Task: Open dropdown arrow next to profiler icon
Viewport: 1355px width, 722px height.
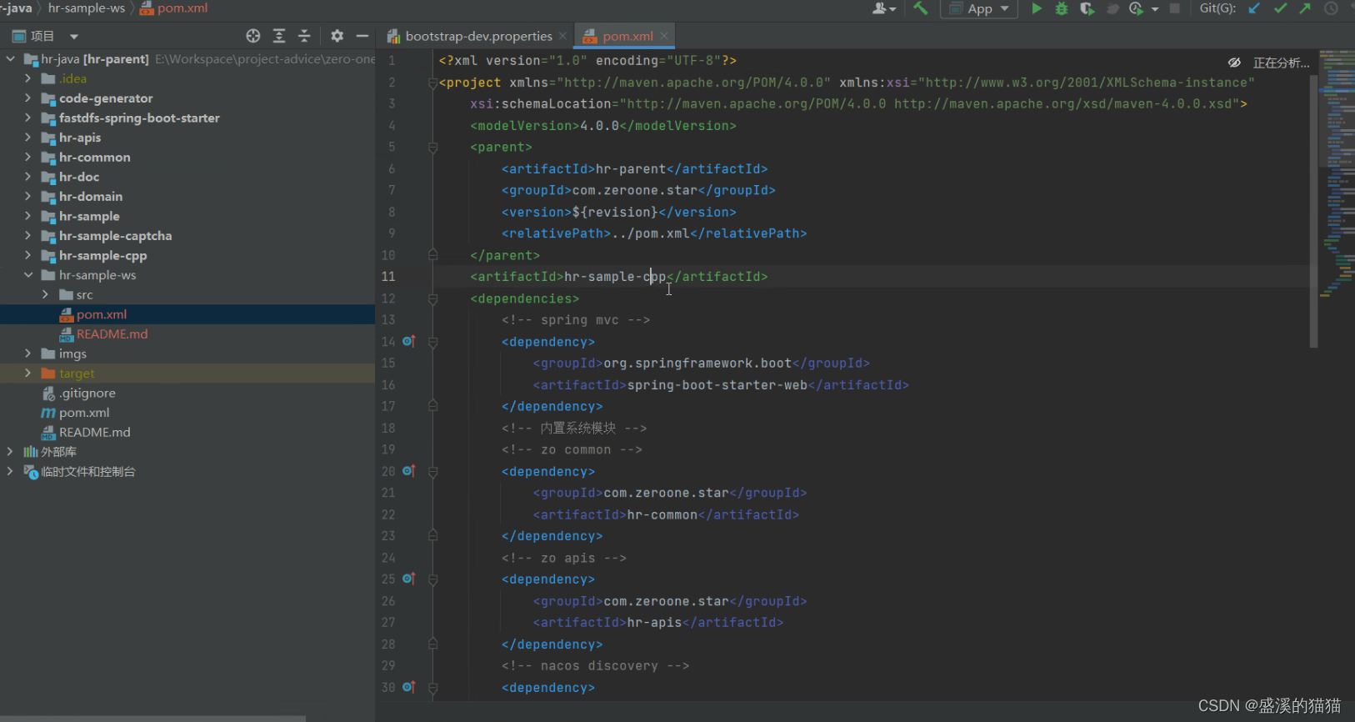Action: 1155,9
